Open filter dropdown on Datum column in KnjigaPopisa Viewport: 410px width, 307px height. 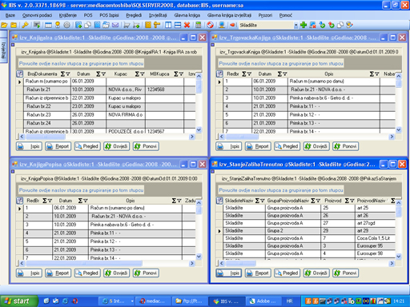coord(86,201)
